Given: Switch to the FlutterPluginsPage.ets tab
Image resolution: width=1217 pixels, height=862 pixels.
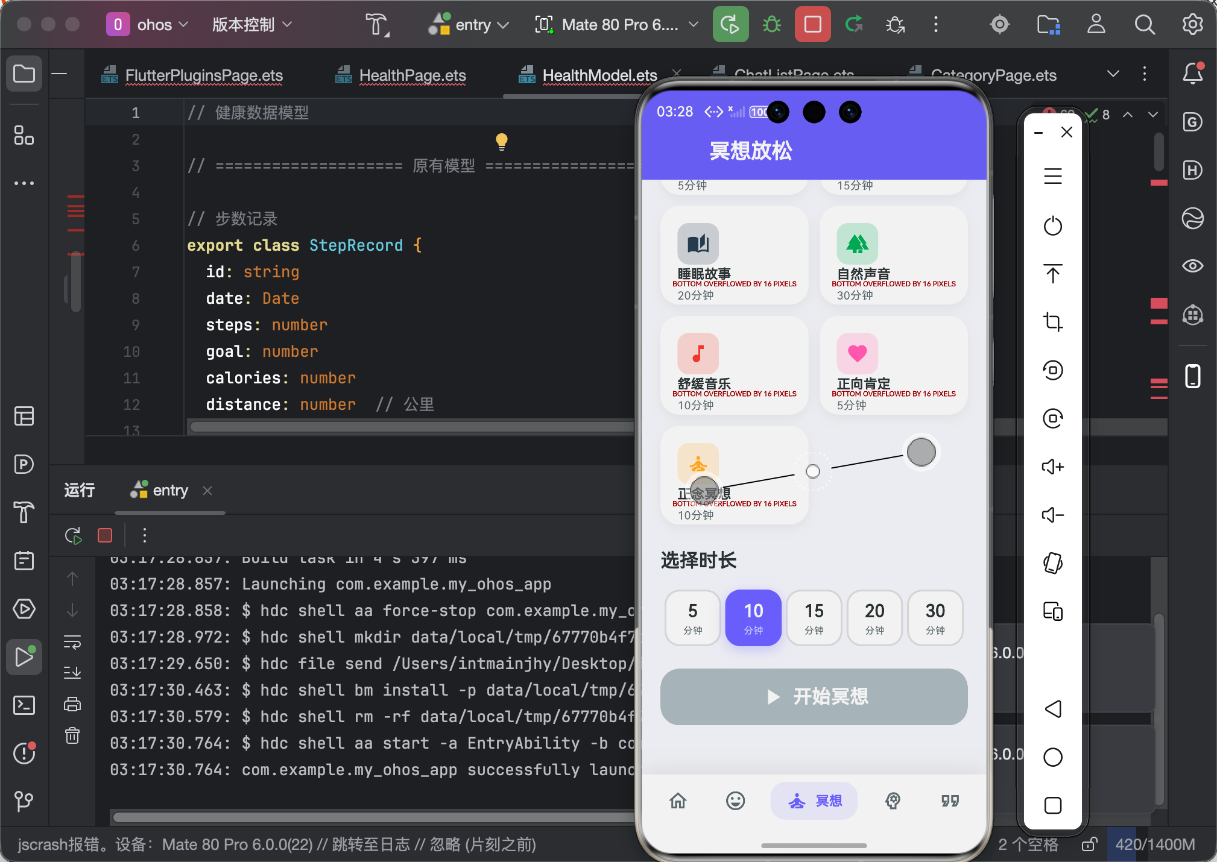Looking at the screenshot, I should coord(193,75).
